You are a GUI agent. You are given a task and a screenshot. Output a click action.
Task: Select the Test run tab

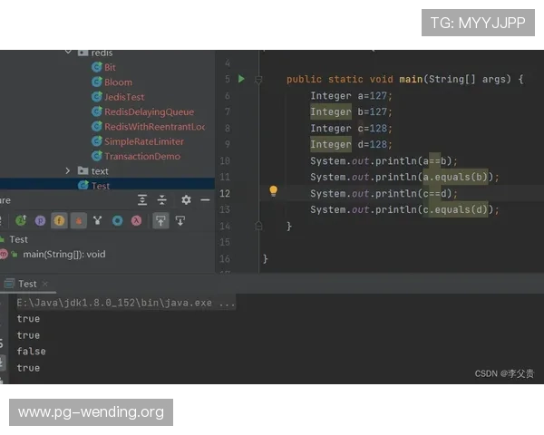pyautogui.click(x=27, y=284)
